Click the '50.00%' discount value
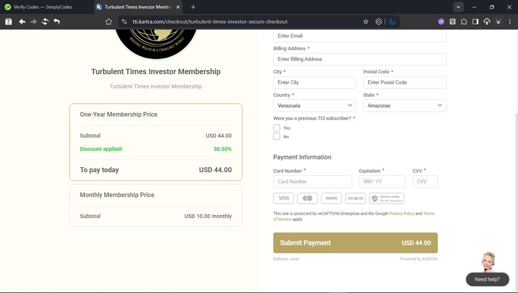This screenshot has width=518, height=293. [223, 149]
